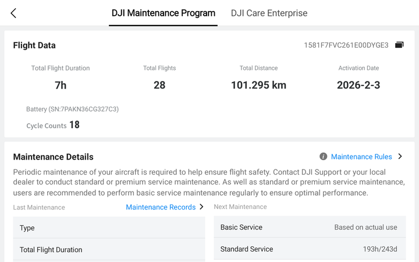Select serial number 1581F7FVC261E00DYGE3
419x262 pixels.
[x=346, y=45]
